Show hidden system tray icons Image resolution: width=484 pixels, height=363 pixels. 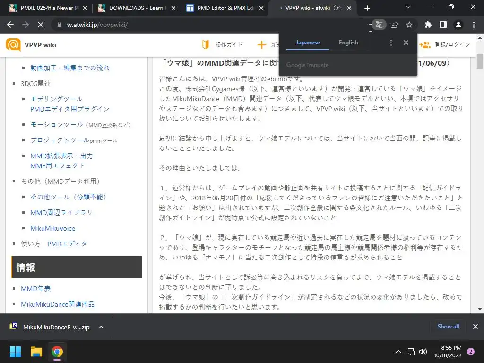pos(398,352)
